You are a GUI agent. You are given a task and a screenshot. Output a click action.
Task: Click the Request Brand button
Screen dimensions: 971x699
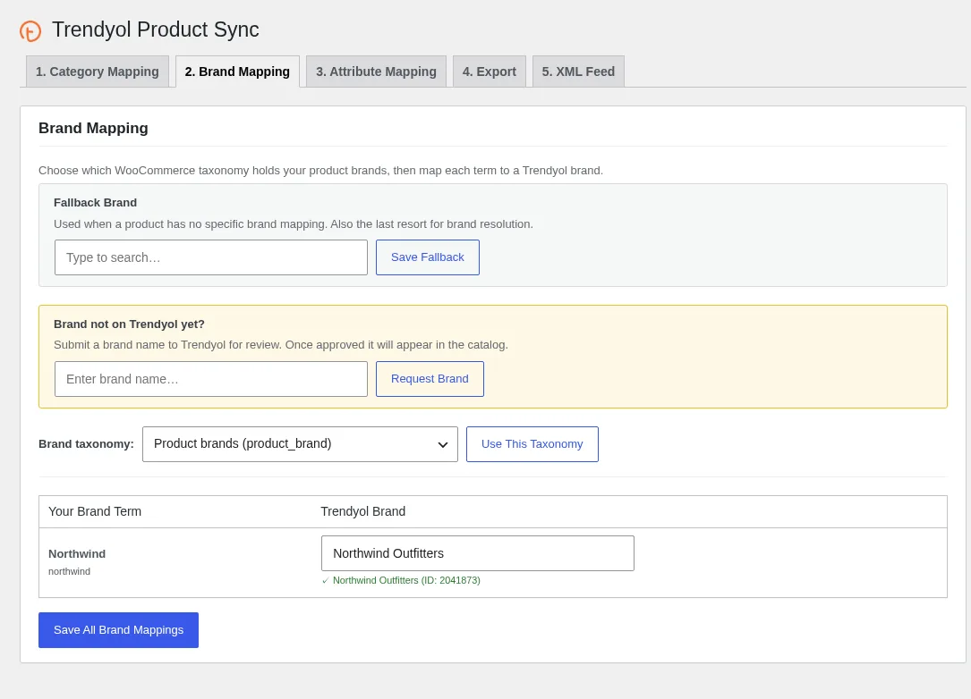click(430, 379)
